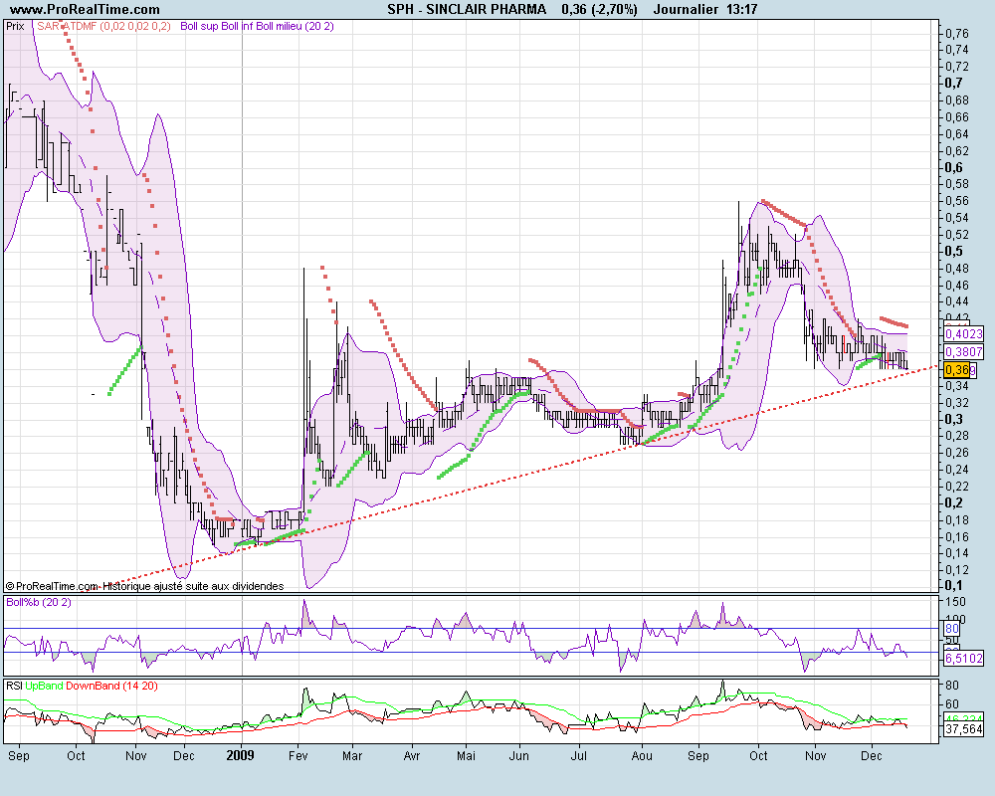Click the bold 0,7 price axis value
This screenshot has height=796, width=995.
pos(954,84)
